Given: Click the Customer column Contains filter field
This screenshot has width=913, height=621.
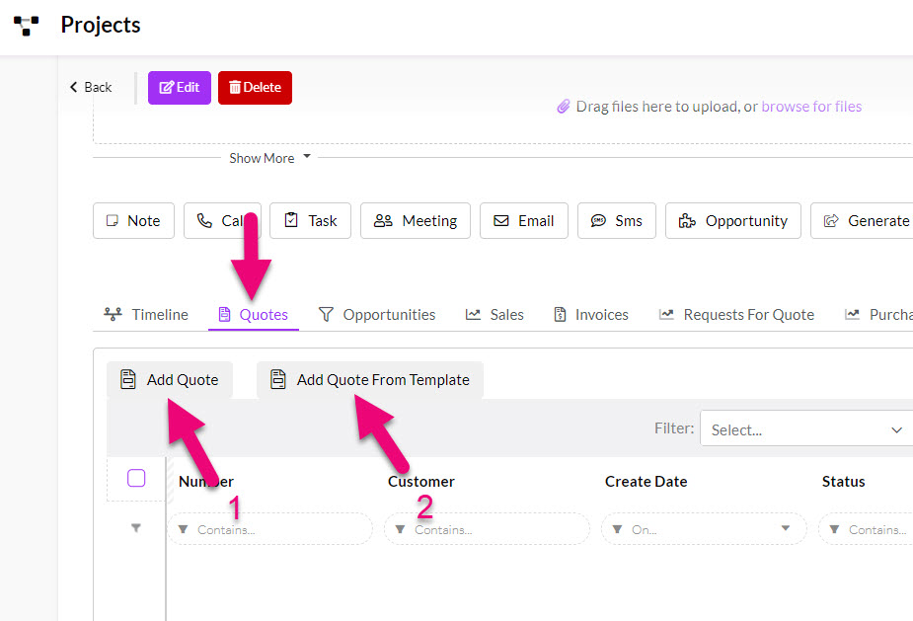Looking at the screenshot, I should tap(487, 529).
